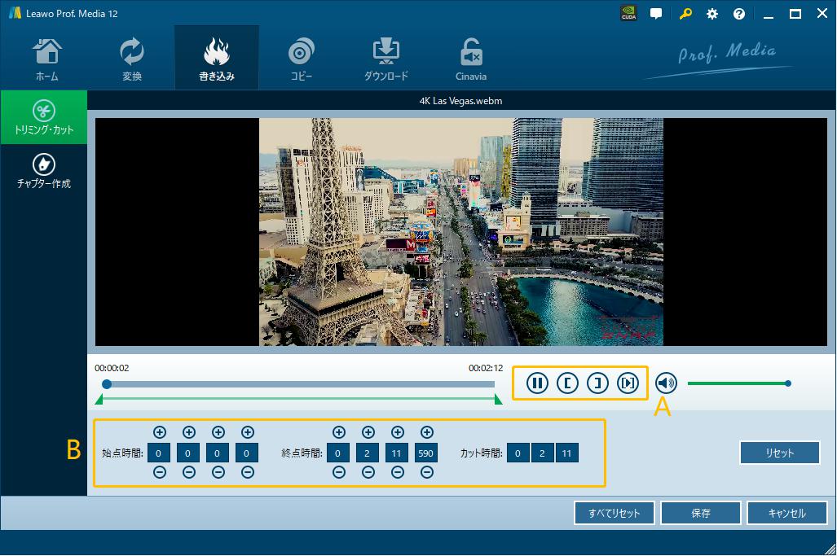
Task: Open settings gear in title bar
Action: coord(712,14)
